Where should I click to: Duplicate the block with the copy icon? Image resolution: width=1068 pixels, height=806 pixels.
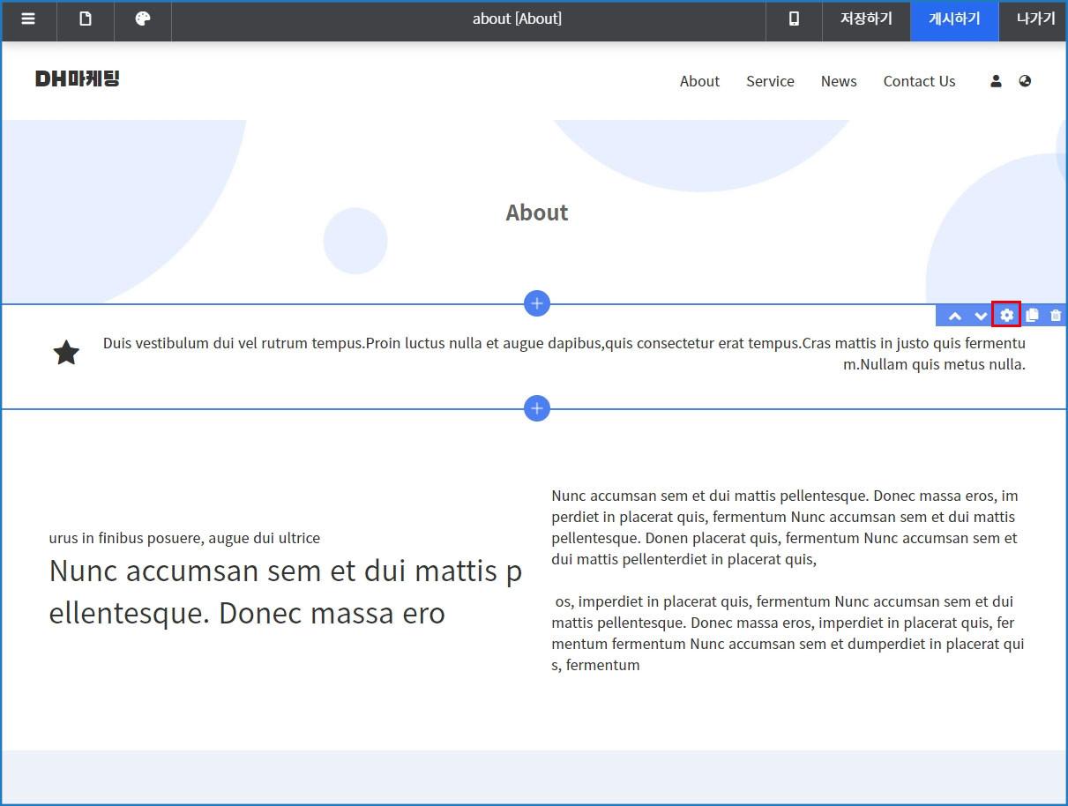pyautogui.click(x=1031, y=315)
